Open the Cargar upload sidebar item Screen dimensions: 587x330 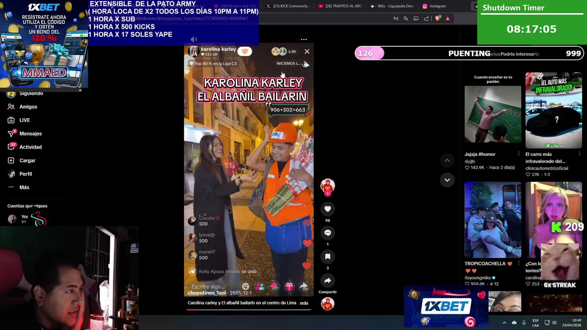pyautogui.click(x=21, y=160)
